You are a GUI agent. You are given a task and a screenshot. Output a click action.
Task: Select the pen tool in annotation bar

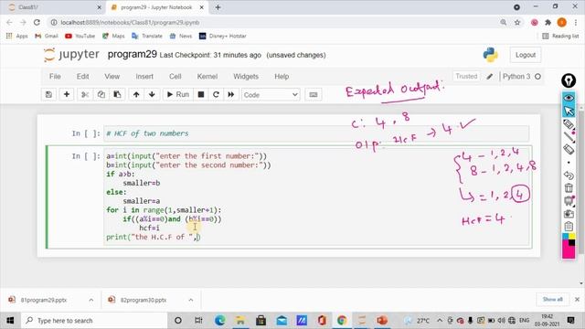(569, 124)
